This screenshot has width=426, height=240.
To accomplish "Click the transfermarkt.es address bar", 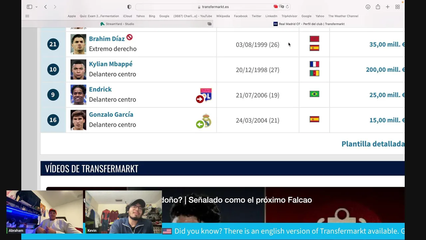I will point(213,7).
